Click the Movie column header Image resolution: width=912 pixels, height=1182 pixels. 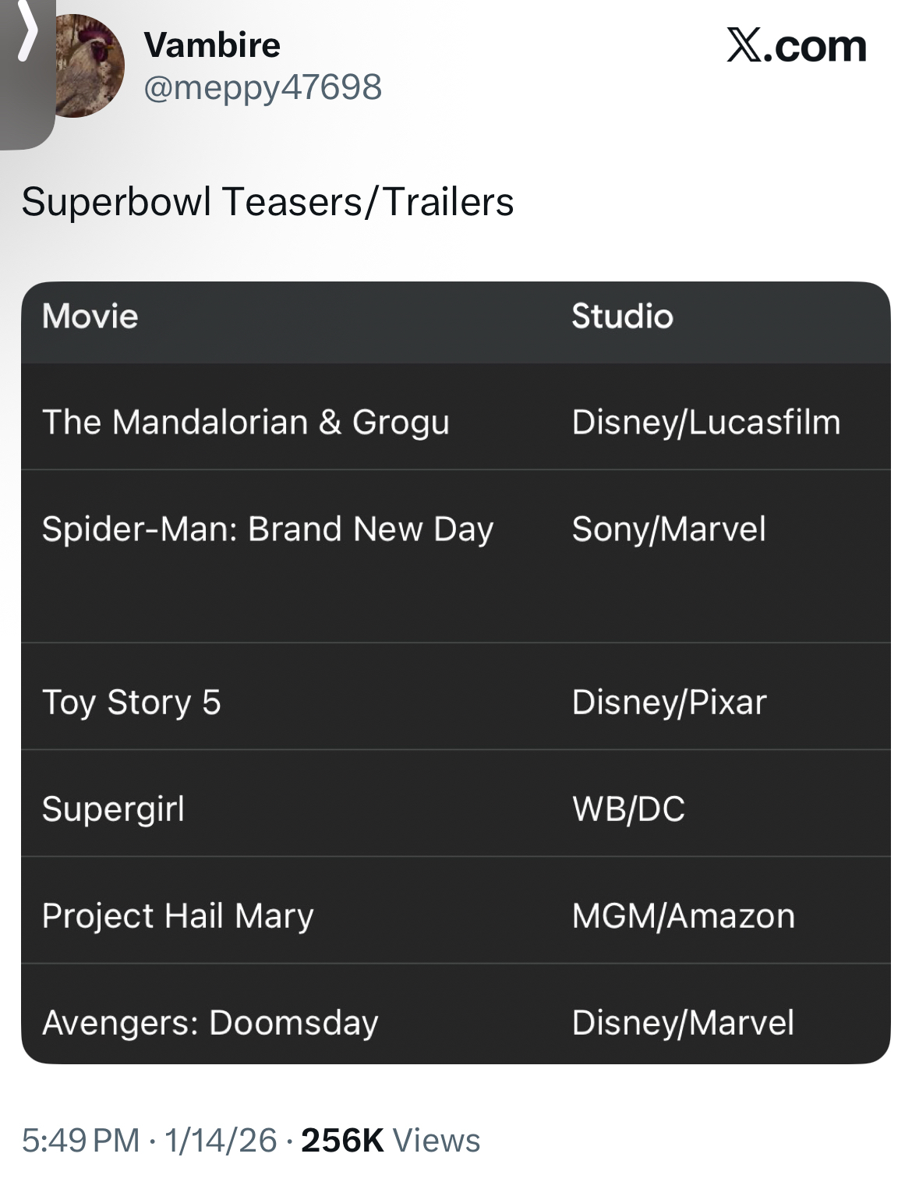pyautogui.click(x=90, y=317)
